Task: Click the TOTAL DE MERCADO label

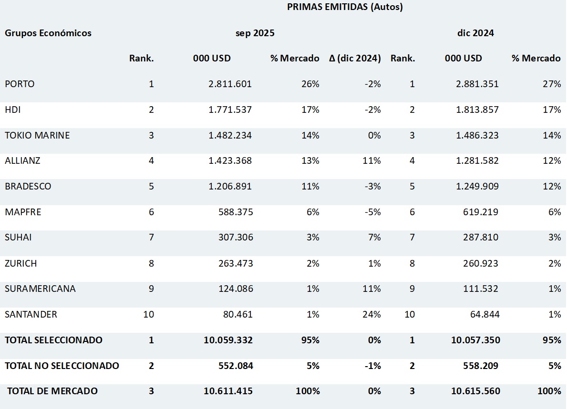Action: 52,391
